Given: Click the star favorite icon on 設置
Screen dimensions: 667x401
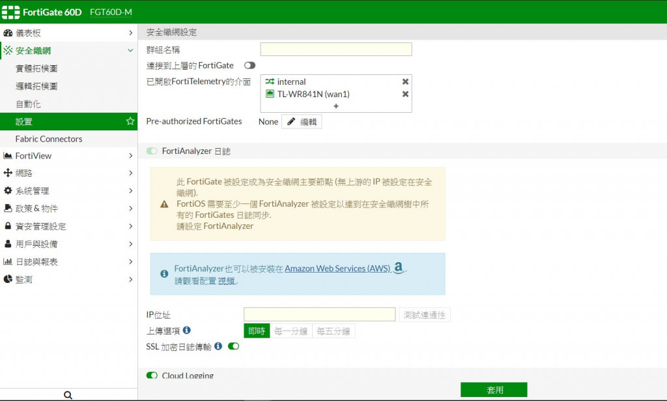Looking at the screenshot, I should click(130, 121).
